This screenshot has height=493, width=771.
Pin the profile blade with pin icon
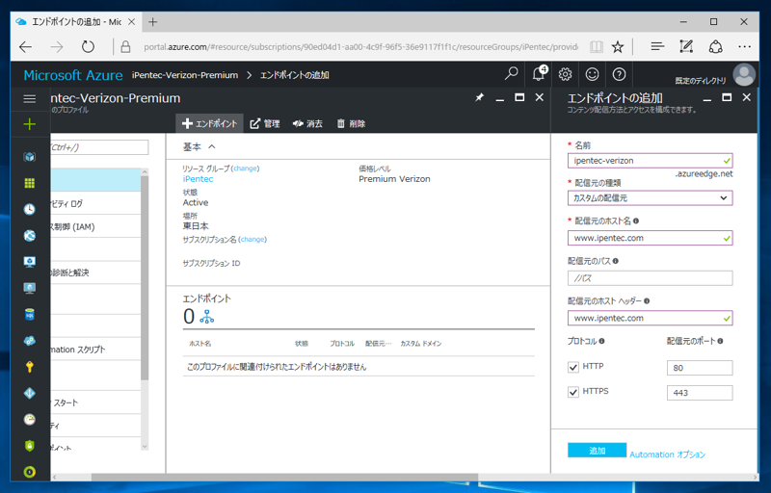pyautogui.click(x=479, y=97)
